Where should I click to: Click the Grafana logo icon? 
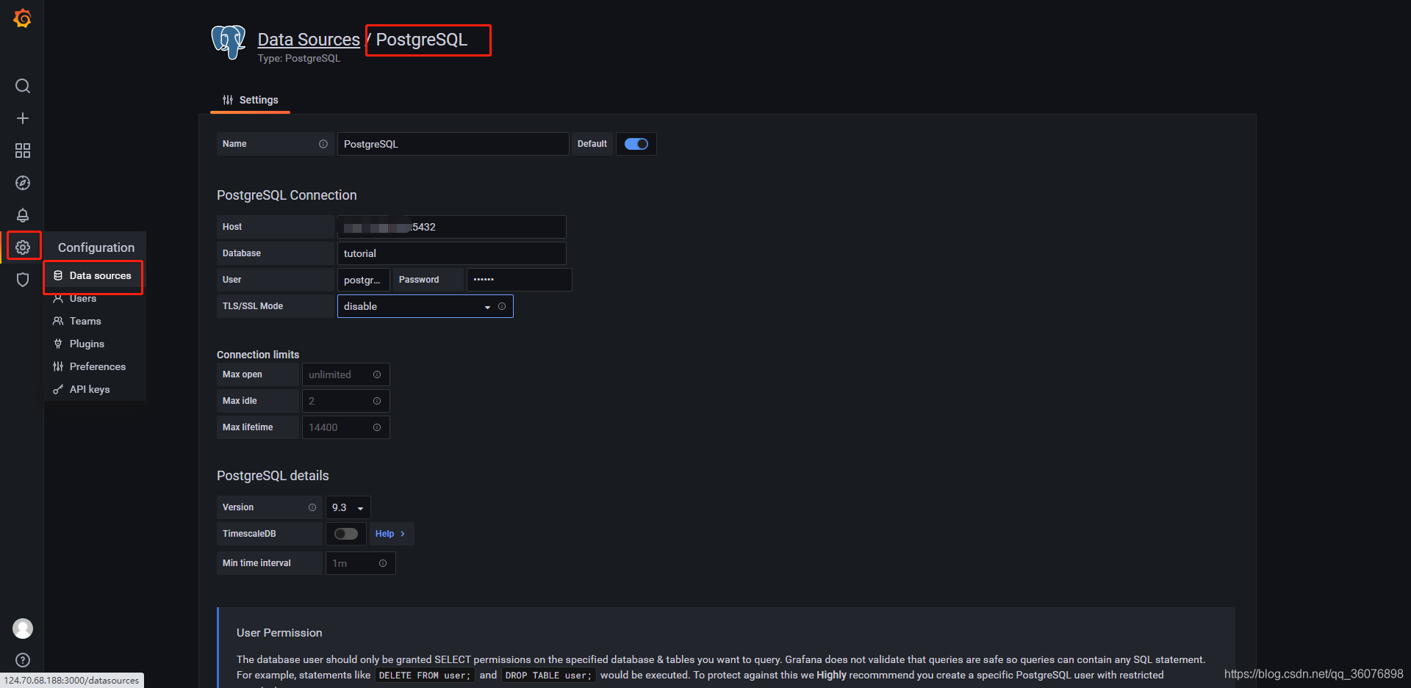coord(23,18)
